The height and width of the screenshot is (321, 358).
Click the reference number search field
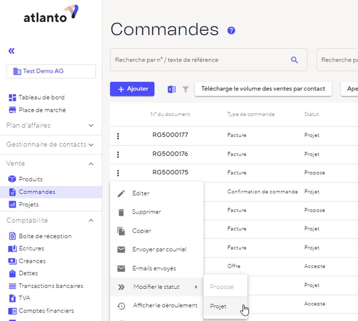[200, 60]
